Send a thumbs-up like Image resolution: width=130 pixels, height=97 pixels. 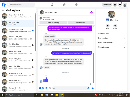coord(93,88)
